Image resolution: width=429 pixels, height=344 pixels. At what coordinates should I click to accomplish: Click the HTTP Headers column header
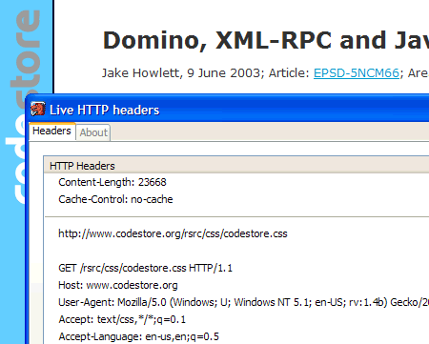tap(236, 166)
